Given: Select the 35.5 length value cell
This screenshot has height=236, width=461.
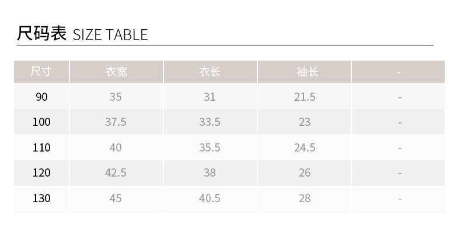Looking at the screenshot, I should (x=209, y=147).
